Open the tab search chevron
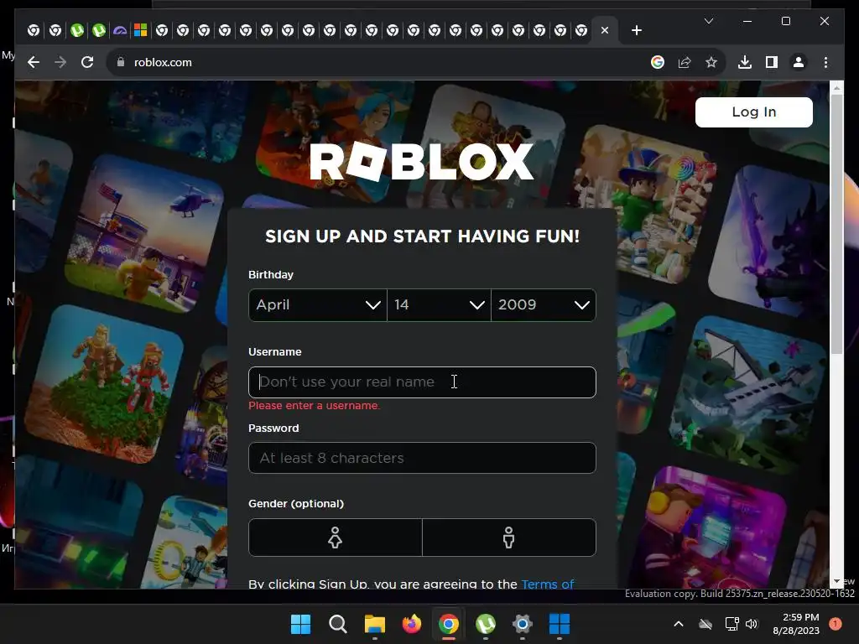The image size is (859, 644). click(708, 21)
